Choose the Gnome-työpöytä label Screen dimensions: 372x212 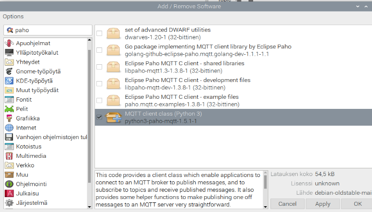tap(38, 71)
